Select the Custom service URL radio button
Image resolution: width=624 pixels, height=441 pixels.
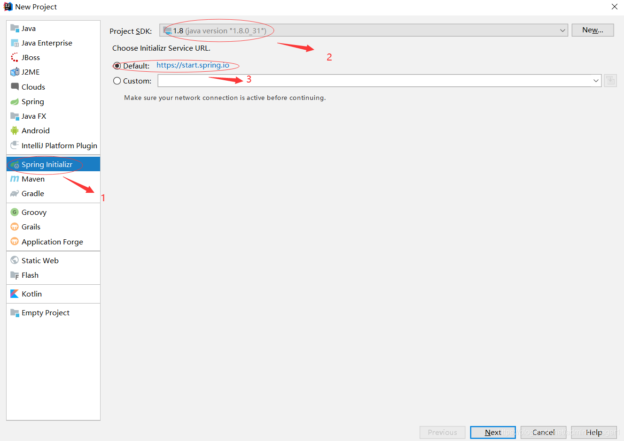click(117, 81)
